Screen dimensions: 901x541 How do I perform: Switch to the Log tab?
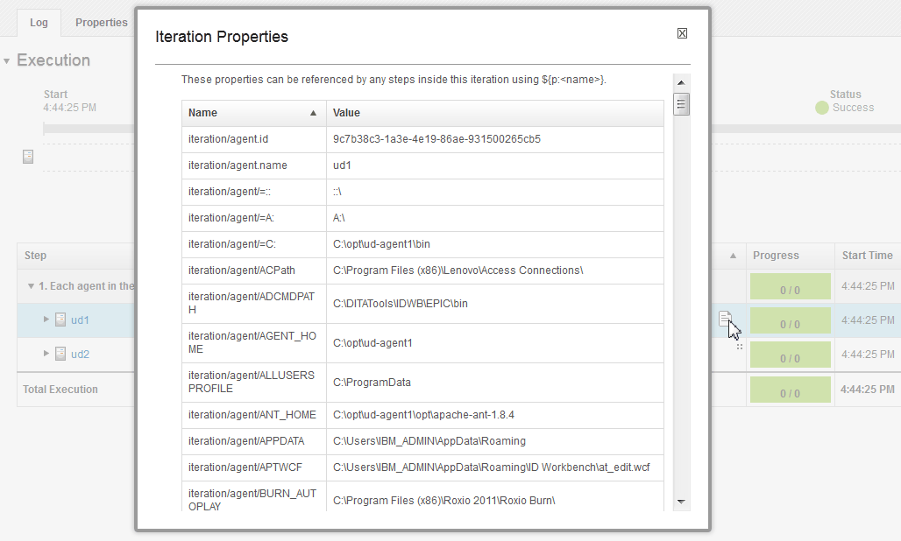click(39, 22)
